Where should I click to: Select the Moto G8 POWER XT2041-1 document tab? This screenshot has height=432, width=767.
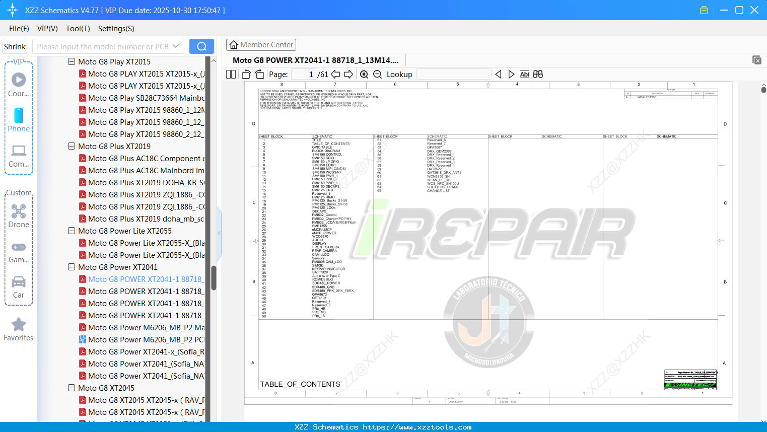pos(316,60)
